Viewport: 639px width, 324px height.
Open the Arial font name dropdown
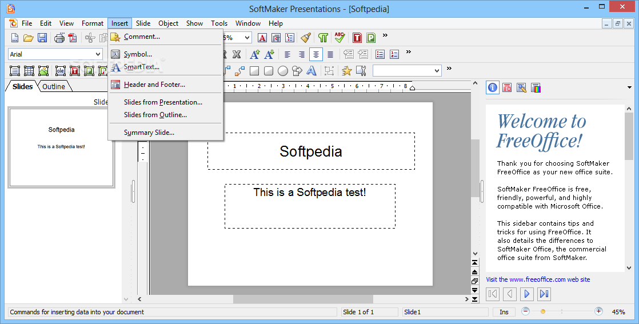(x=98, y=54)
